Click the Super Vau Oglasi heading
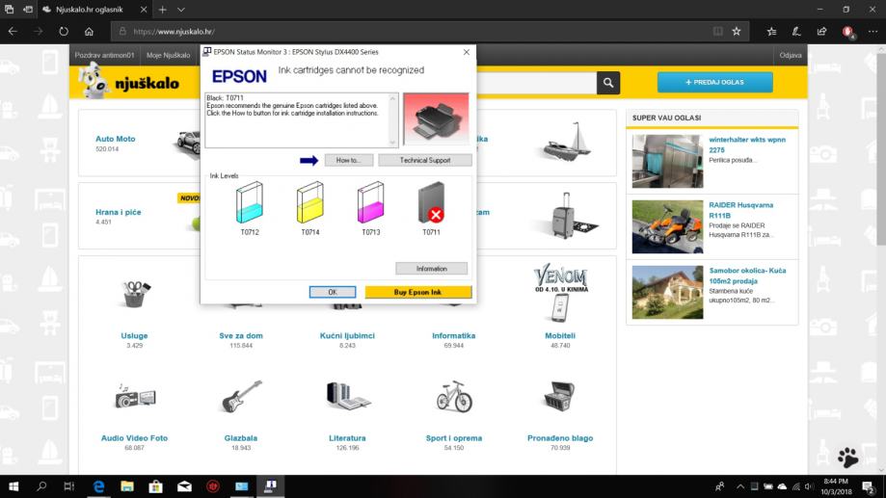This screenshot has width=886, height=498. point(667,118)
